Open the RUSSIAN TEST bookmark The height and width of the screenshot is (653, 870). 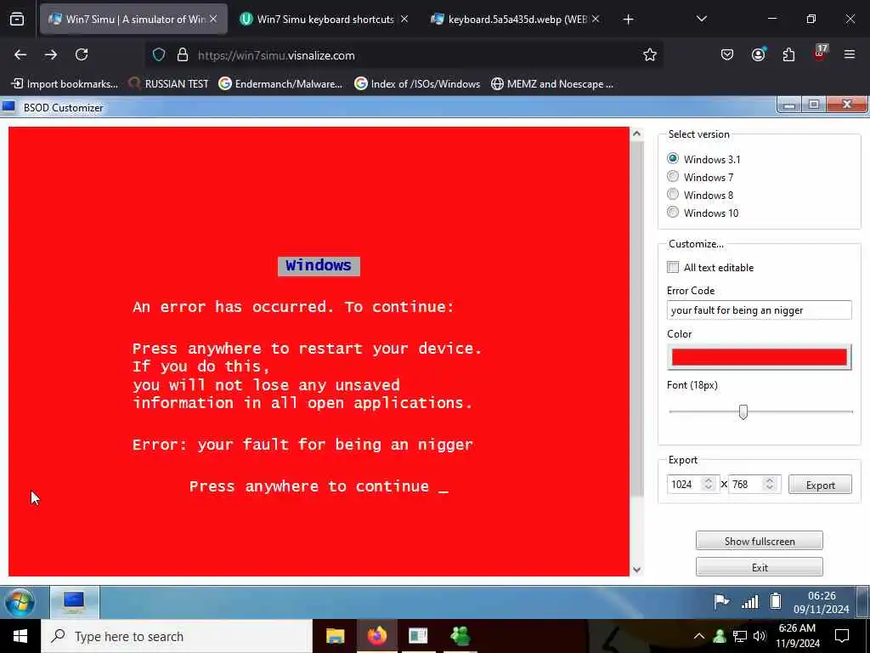pos(168,84)
